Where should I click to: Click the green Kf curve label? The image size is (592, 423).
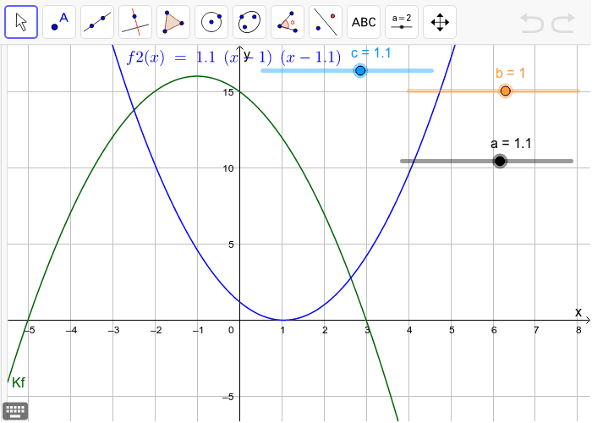(18, 382)
